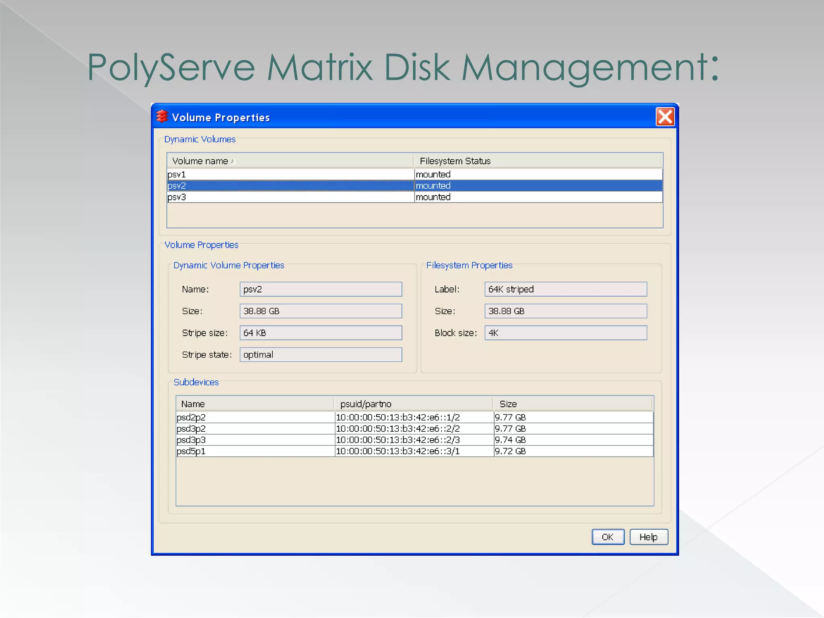Click the mounted status for psv1

point(538,174)
